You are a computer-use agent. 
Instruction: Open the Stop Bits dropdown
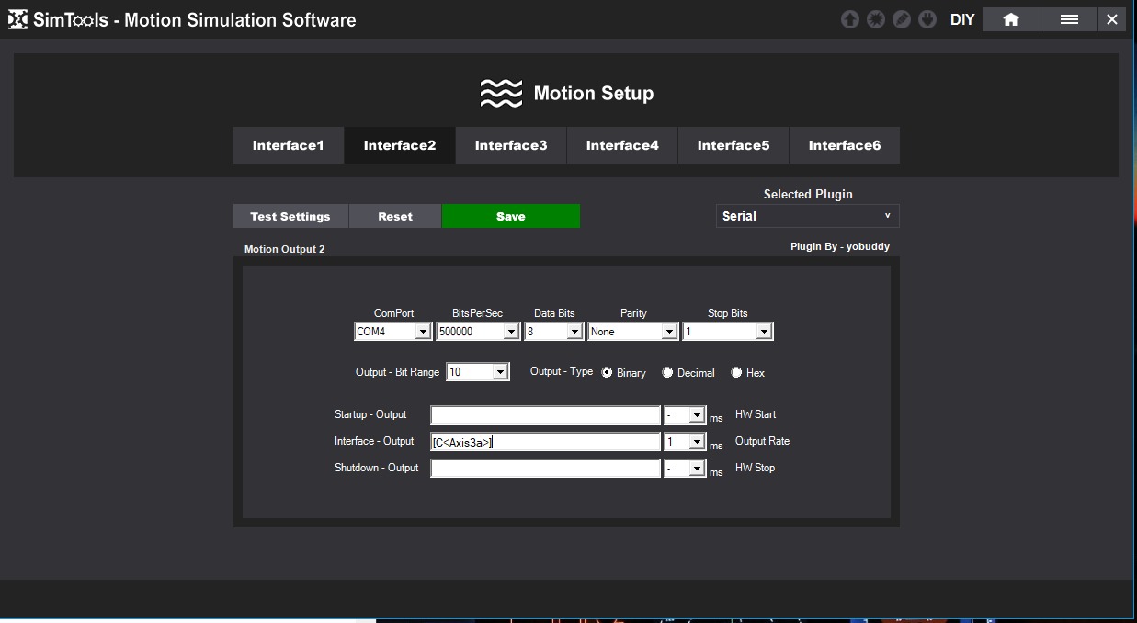point(728,332)
